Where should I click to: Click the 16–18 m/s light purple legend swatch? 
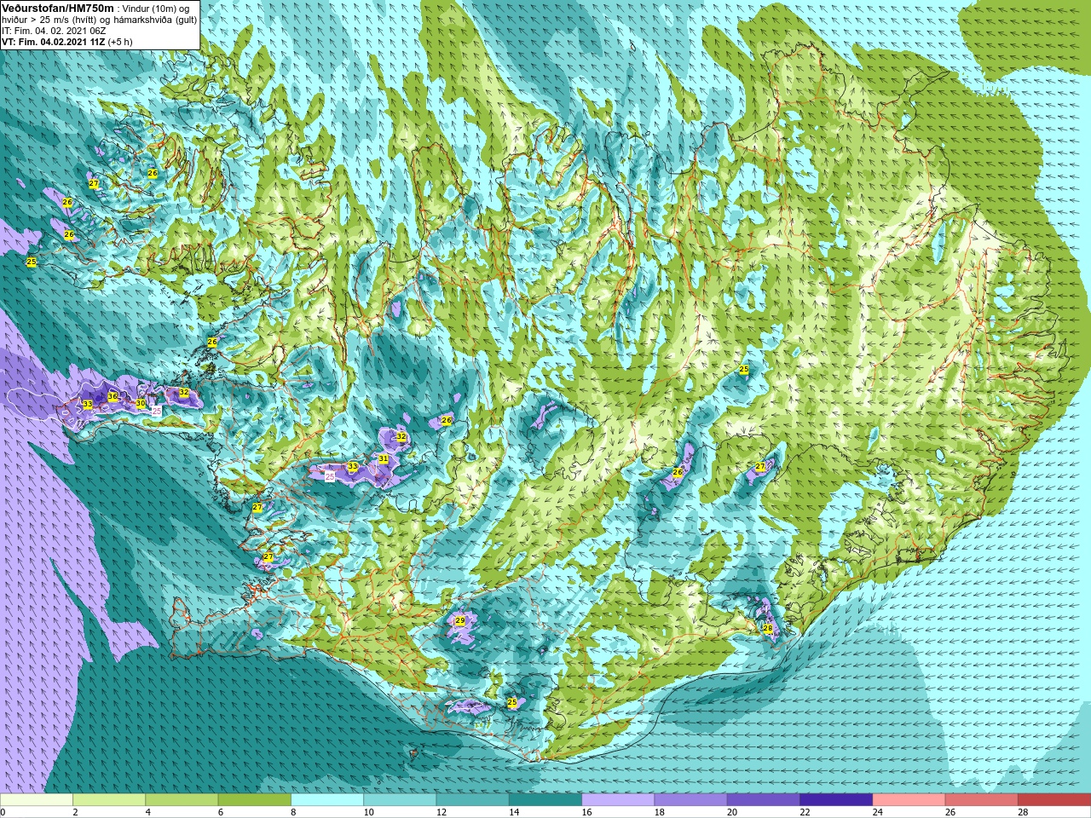click(618, 800)
